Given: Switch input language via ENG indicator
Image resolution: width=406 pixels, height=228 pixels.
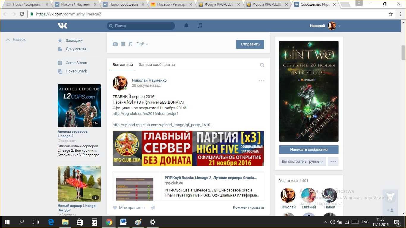Looking at the screenshot, I should pyautogui.click(x=365, y=222).
